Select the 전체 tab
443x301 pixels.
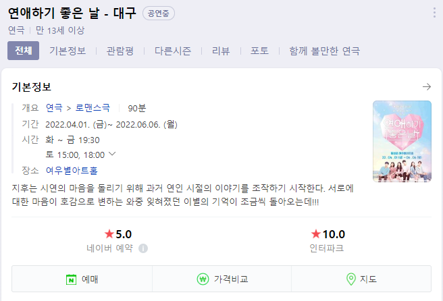click(x=23, y=51)
